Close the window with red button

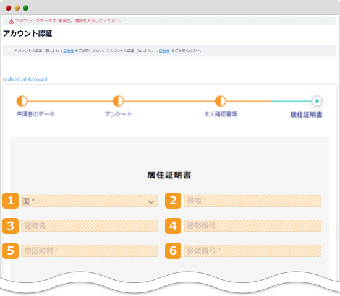9,8
